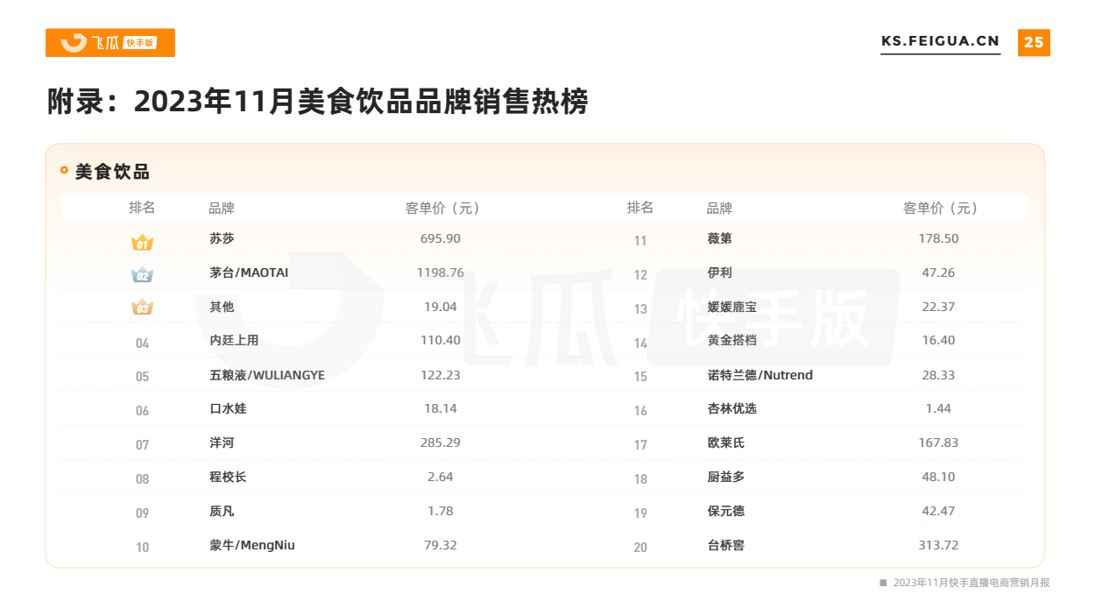Image resolution: width=1095 pixels, height=616 pixels.
Task: Select brand 茅台/MAOTAI
Action: [249, 273]
